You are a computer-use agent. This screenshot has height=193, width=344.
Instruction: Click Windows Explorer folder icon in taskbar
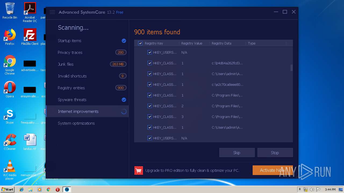tap(30, 190)
